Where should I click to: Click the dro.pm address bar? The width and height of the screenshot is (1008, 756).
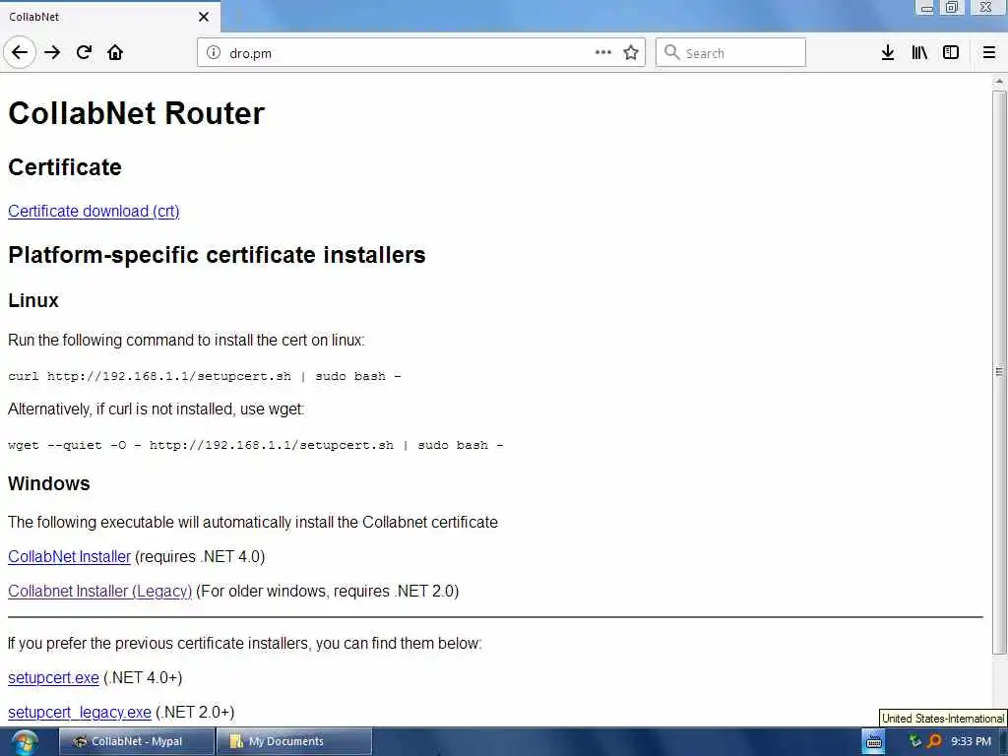click(x=421, y=53)
